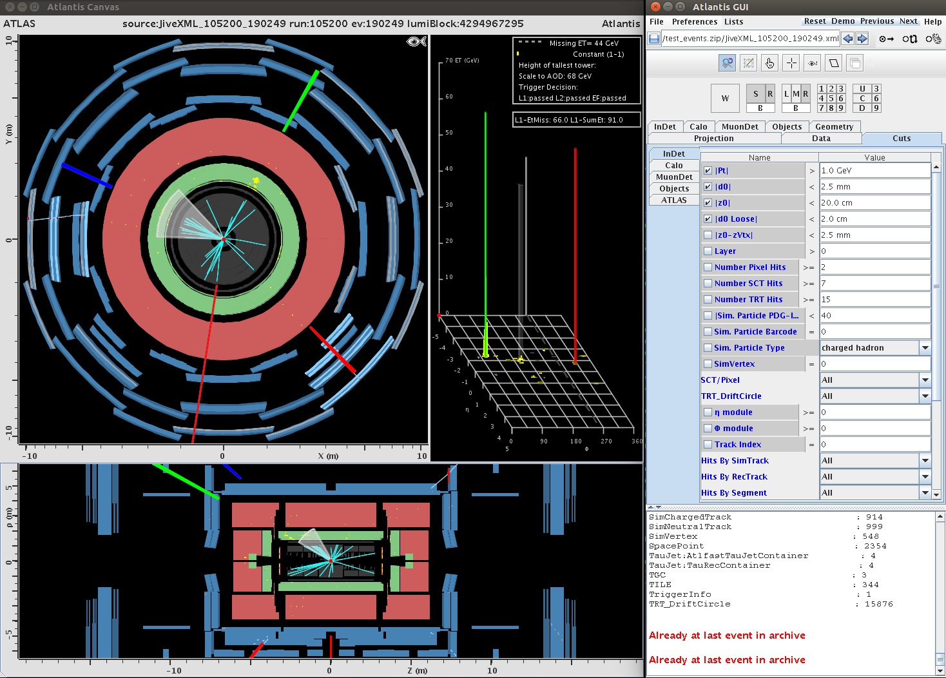Image resolution: width=946 pixels, height=678 pixels.
Task: Toggle the >= operator for Number Pixel Hits
Action: pos(809,267)
